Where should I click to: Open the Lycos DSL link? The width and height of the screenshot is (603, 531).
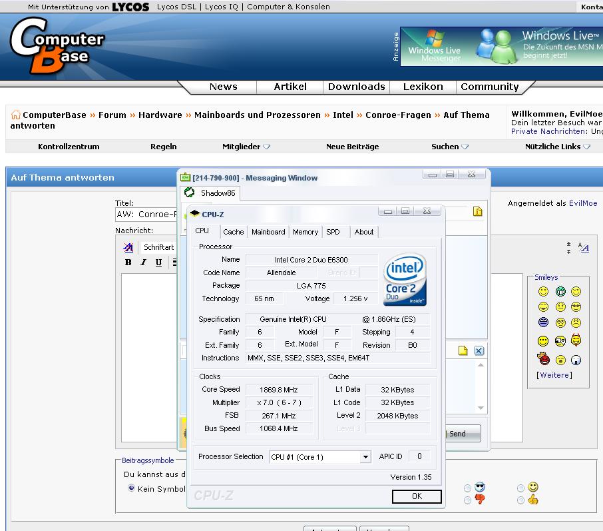point(176,7)
